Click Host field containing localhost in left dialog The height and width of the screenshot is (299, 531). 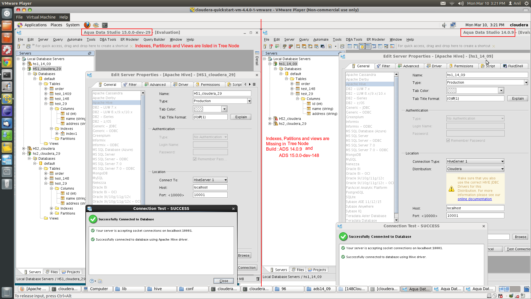[x=210, y=187]
